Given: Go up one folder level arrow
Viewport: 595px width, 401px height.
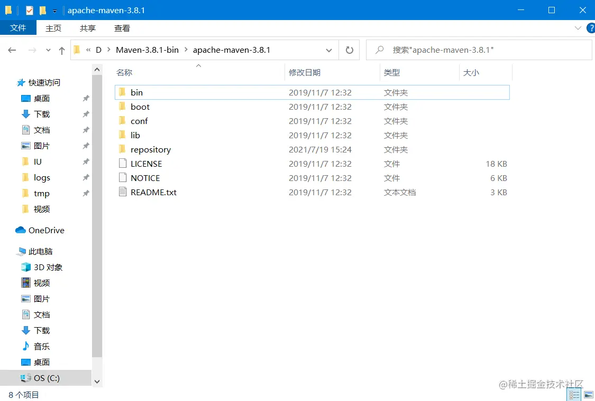Looking at the screenshot, I should [x=62, y=50].
